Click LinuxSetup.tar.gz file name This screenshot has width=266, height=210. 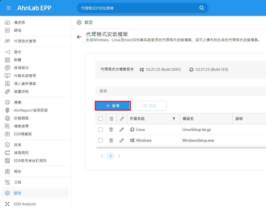point(197,130)
